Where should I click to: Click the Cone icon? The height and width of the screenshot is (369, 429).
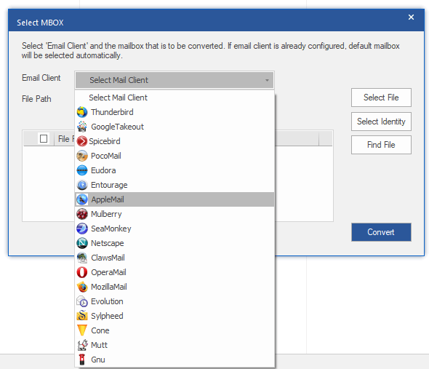click(82, 330)
